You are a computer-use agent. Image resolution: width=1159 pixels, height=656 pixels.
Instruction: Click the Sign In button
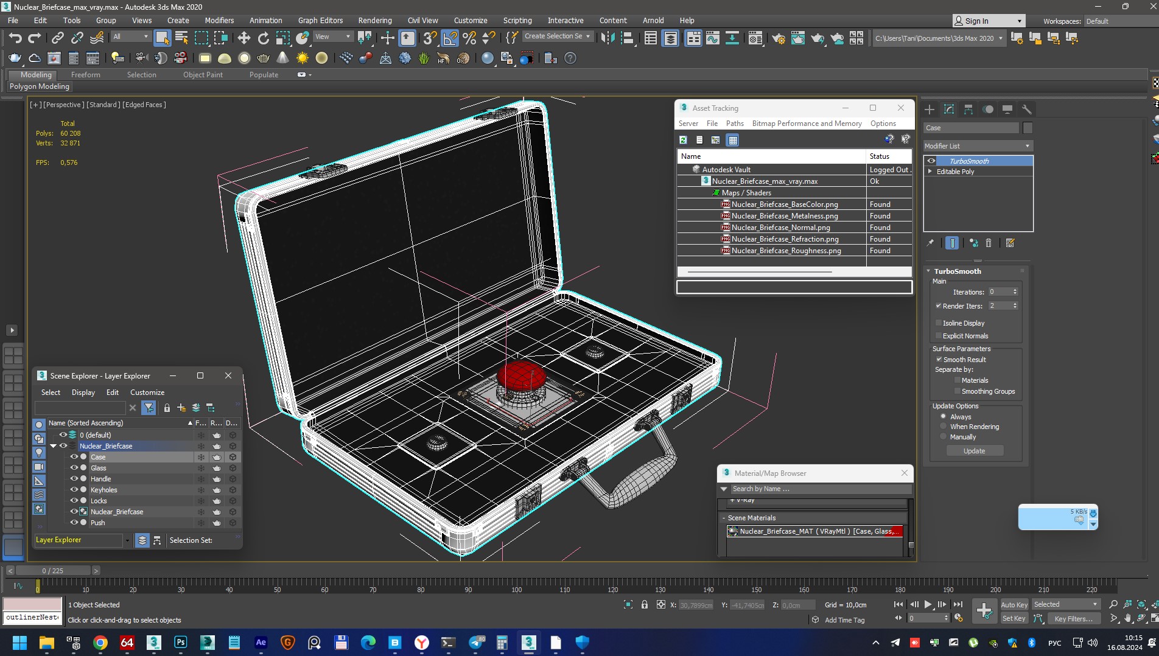pos(989,21)
